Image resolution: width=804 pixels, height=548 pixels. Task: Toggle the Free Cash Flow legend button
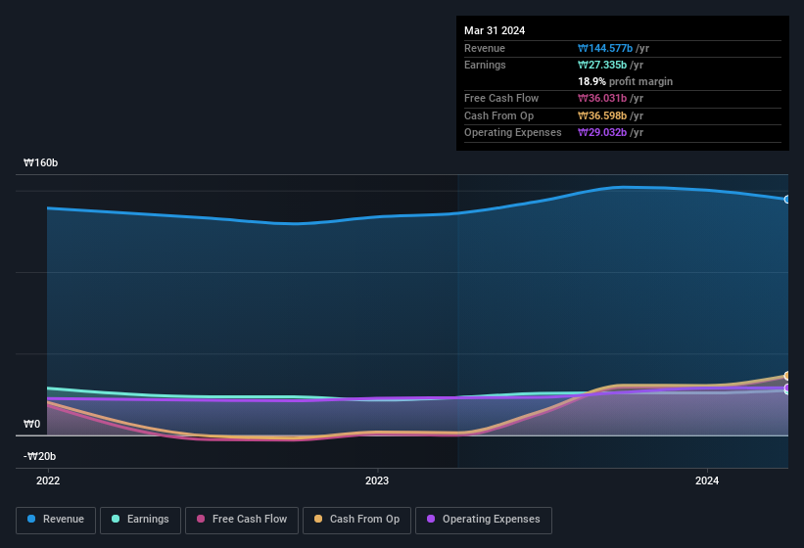[242, 520]
